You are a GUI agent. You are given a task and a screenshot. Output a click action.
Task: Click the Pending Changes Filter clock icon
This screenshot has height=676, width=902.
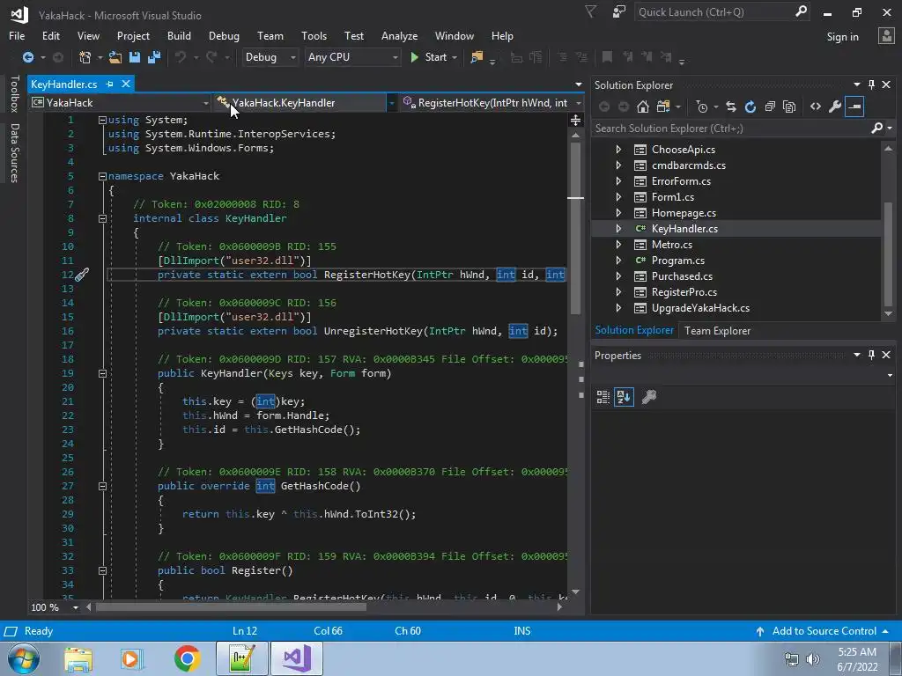point(701,107)
